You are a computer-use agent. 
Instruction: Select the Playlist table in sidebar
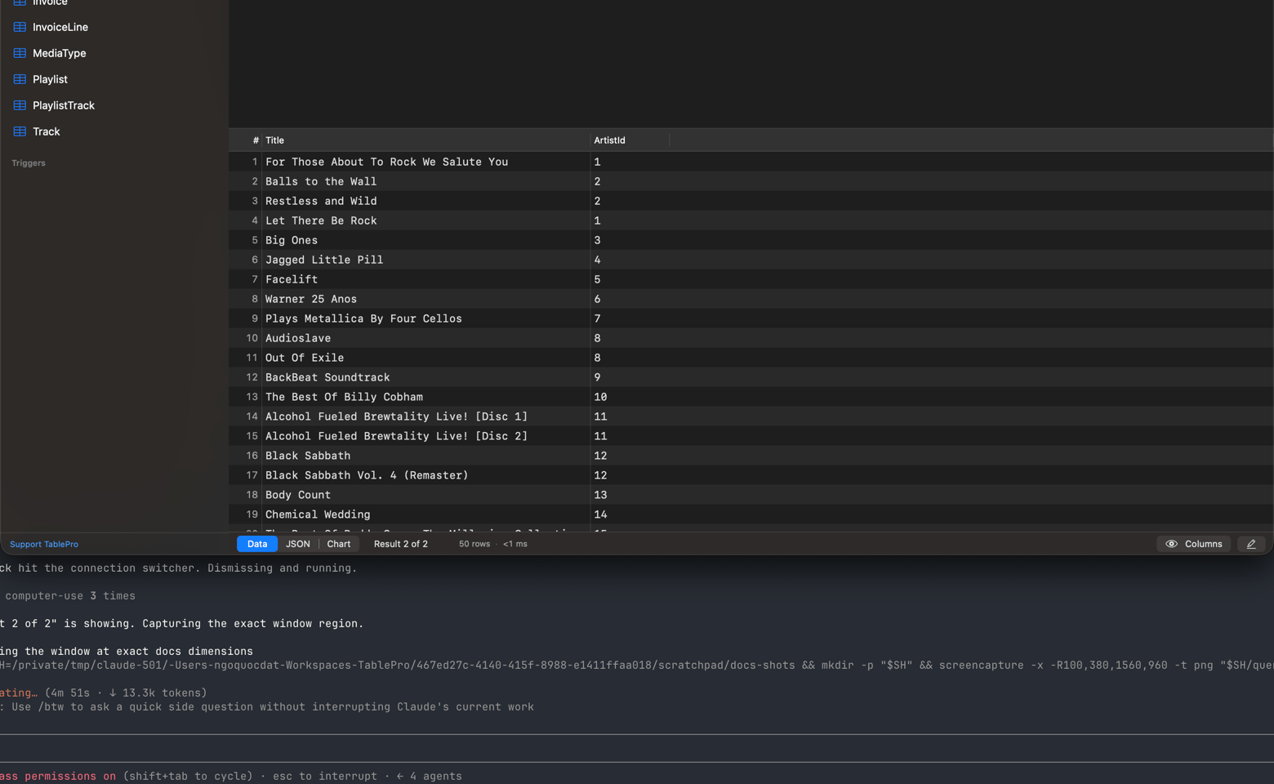[50, 79]
